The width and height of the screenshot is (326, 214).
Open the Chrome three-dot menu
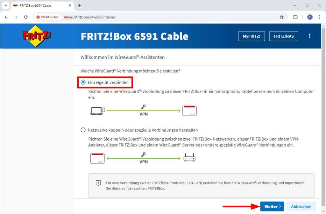[x=320, y=17]
